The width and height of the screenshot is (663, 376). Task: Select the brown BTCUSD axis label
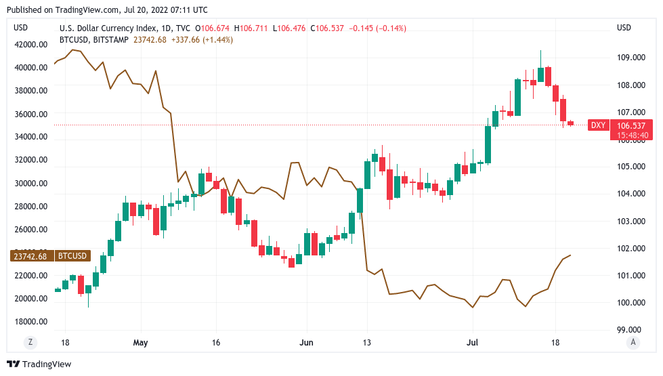pyautogui.click(x=72, y=256)
